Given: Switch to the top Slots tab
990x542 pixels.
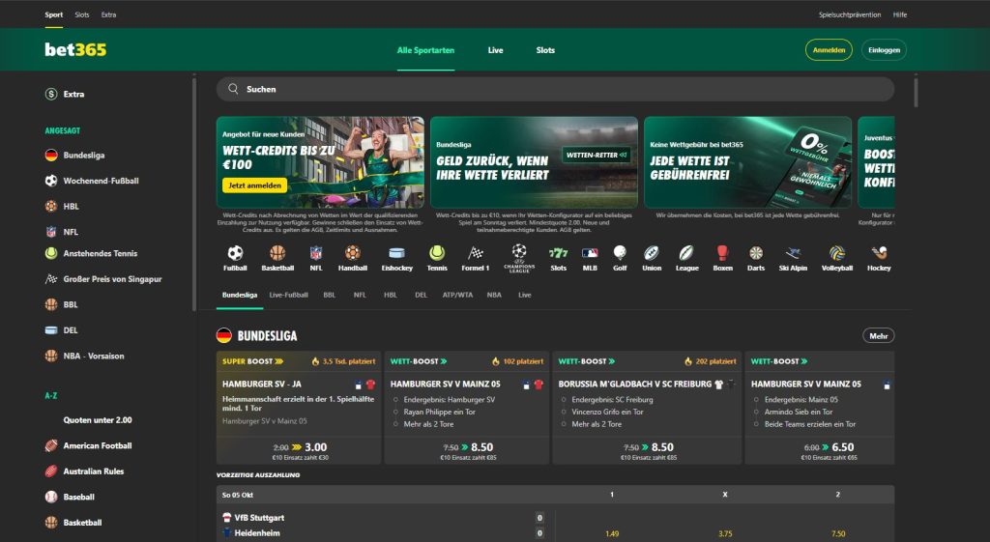Looking at the screenshot, I should 82,14.
